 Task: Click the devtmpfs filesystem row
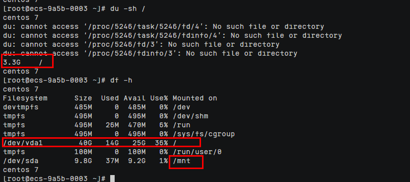click(96, 107)
